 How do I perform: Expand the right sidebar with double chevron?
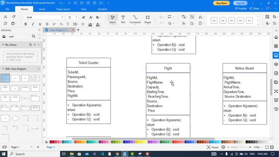276,31
